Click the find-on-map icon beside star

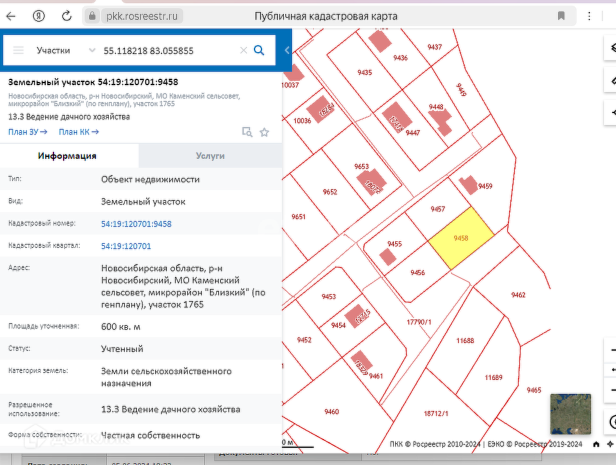click(247, 132)
